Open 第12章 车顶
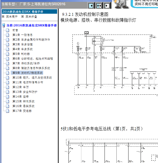Screen dimensions: 158x163 pos(21,87)
